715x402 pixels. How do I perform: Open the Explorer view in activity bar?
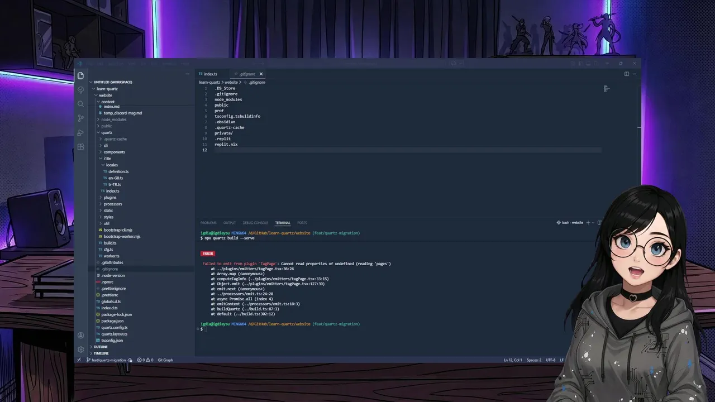[x=81, y=75]
